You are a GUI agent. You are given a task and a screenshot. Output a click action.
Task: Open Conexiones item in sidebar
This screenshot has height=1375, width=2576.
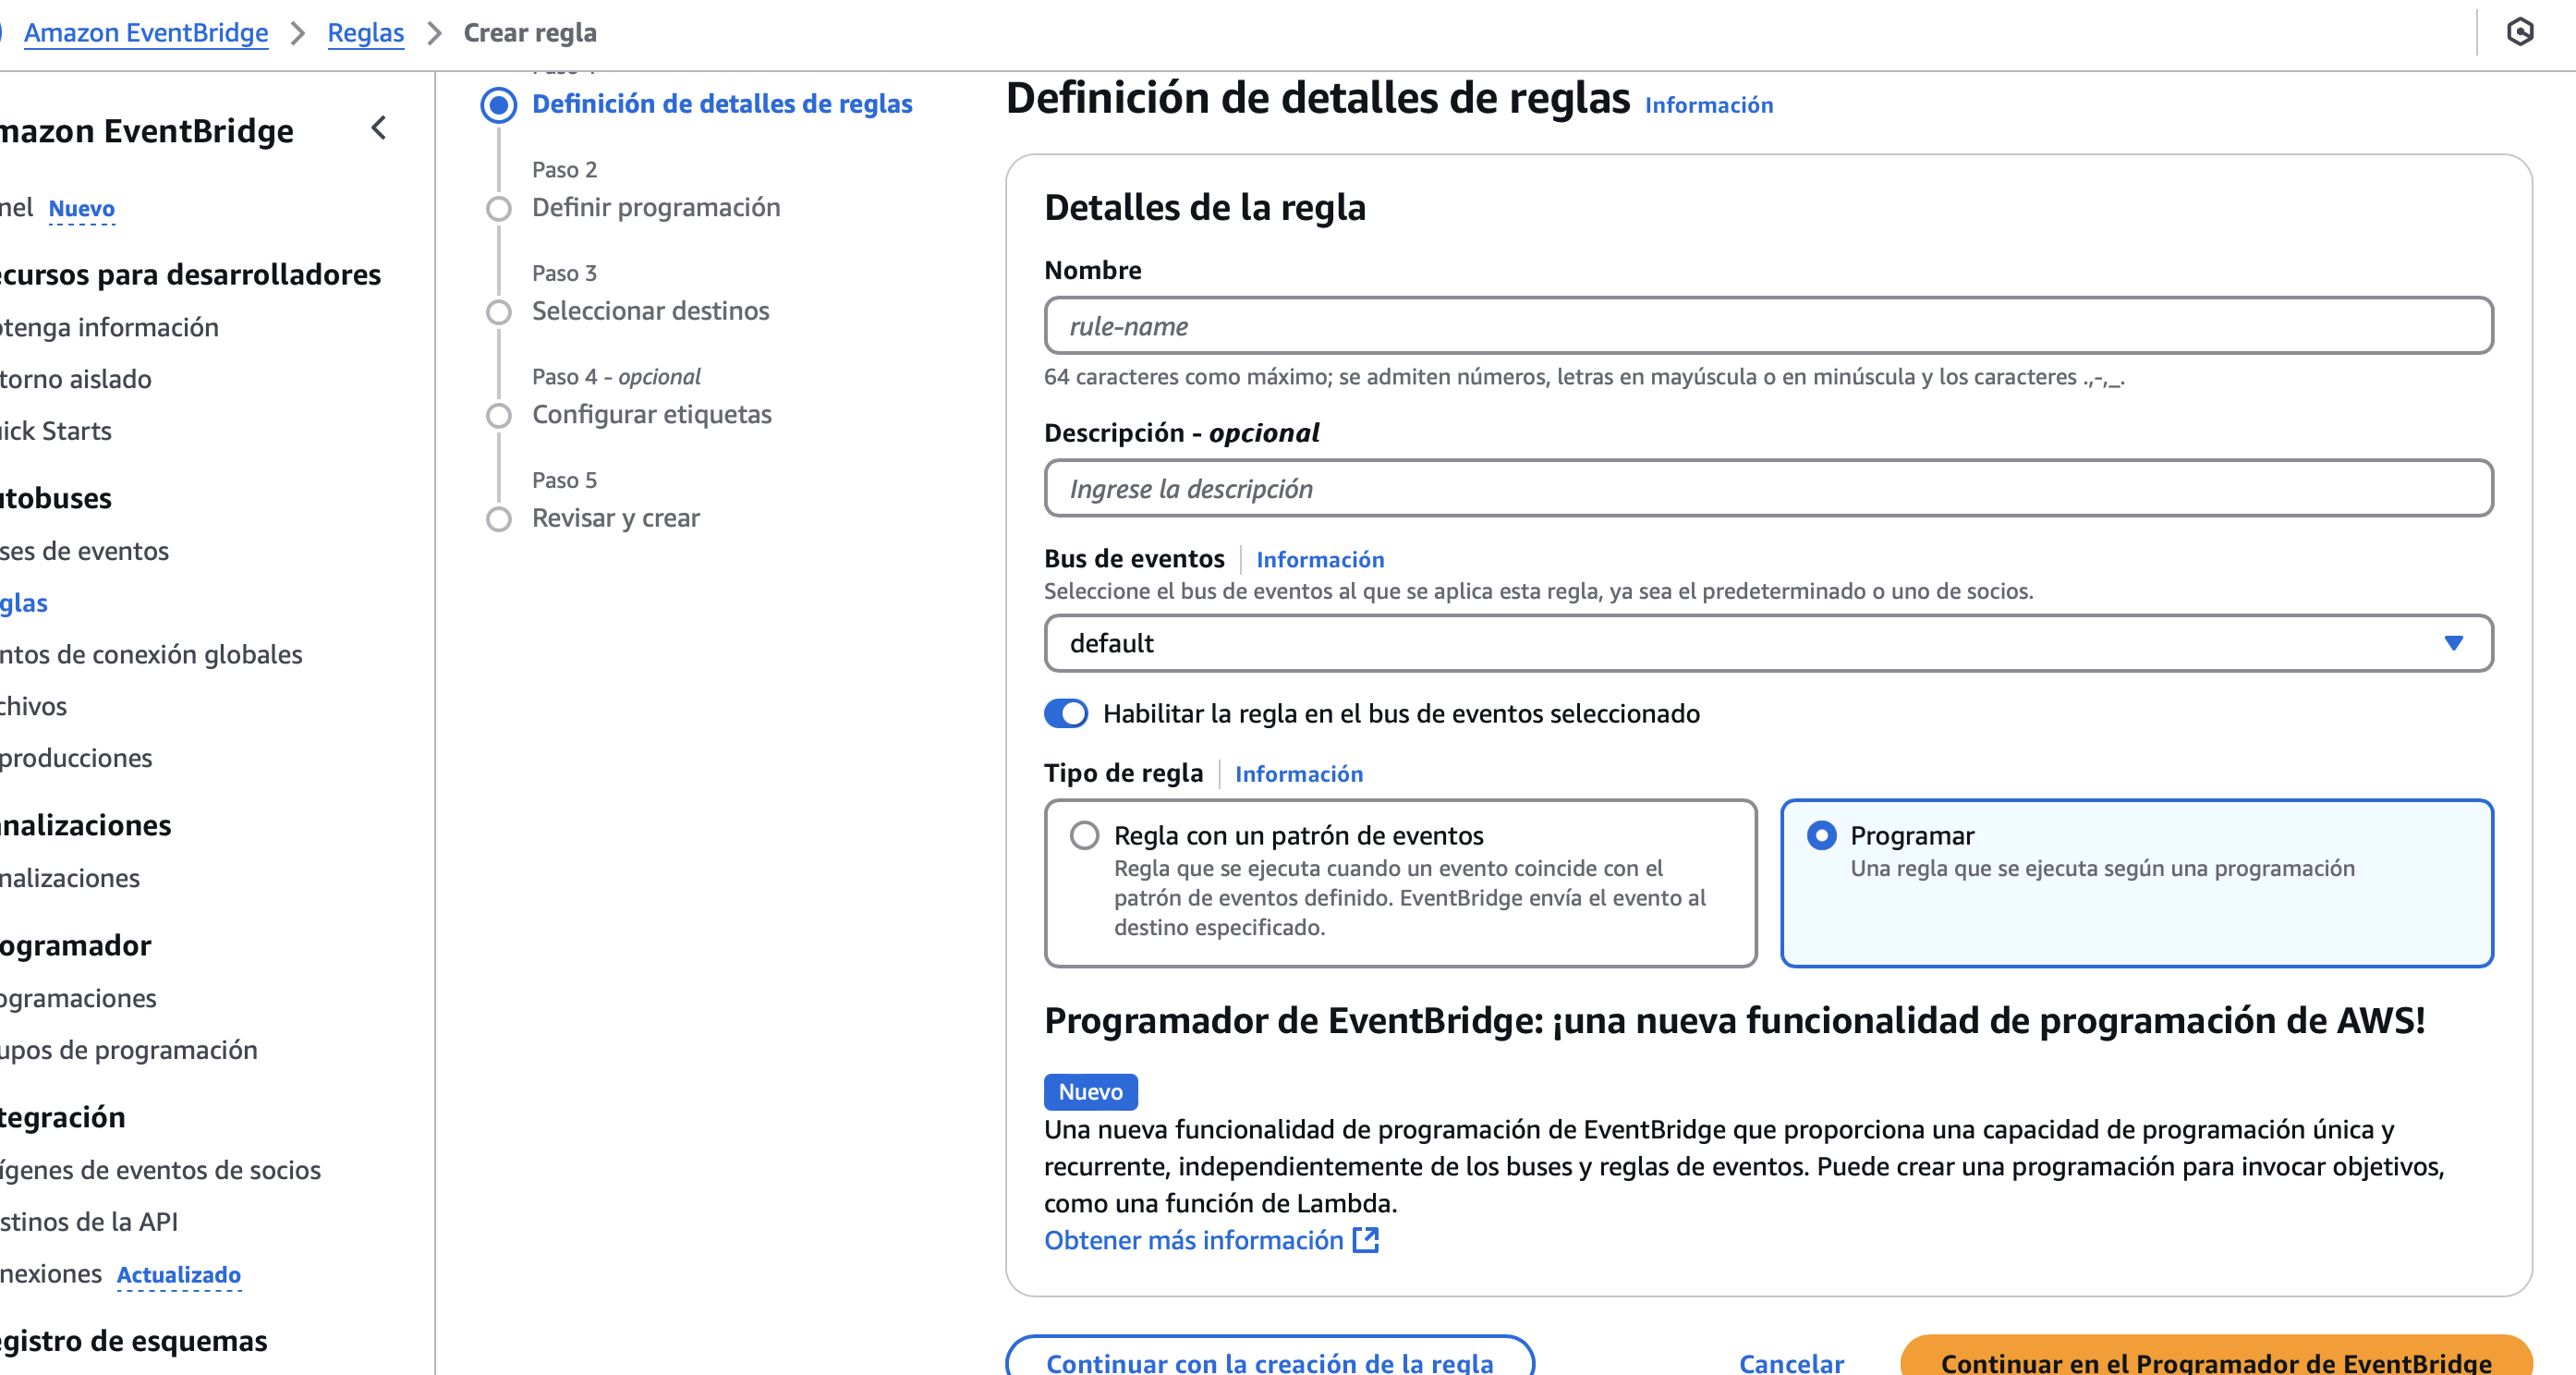coord(50,1274)
